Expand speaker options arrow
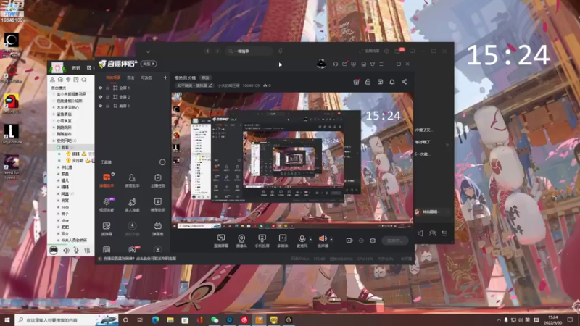Image resolution: width=580 pixels, height=326 pixels. tap(331, 239)
